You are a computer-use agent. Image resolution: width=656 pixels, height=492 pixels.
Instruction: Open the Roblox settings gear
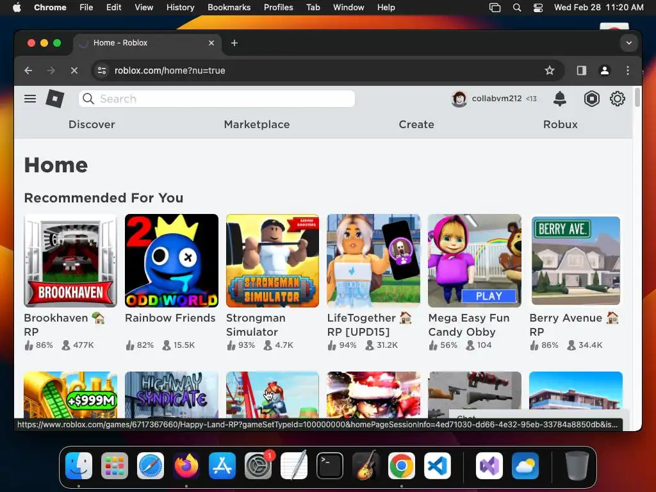(x=617, y=99)
